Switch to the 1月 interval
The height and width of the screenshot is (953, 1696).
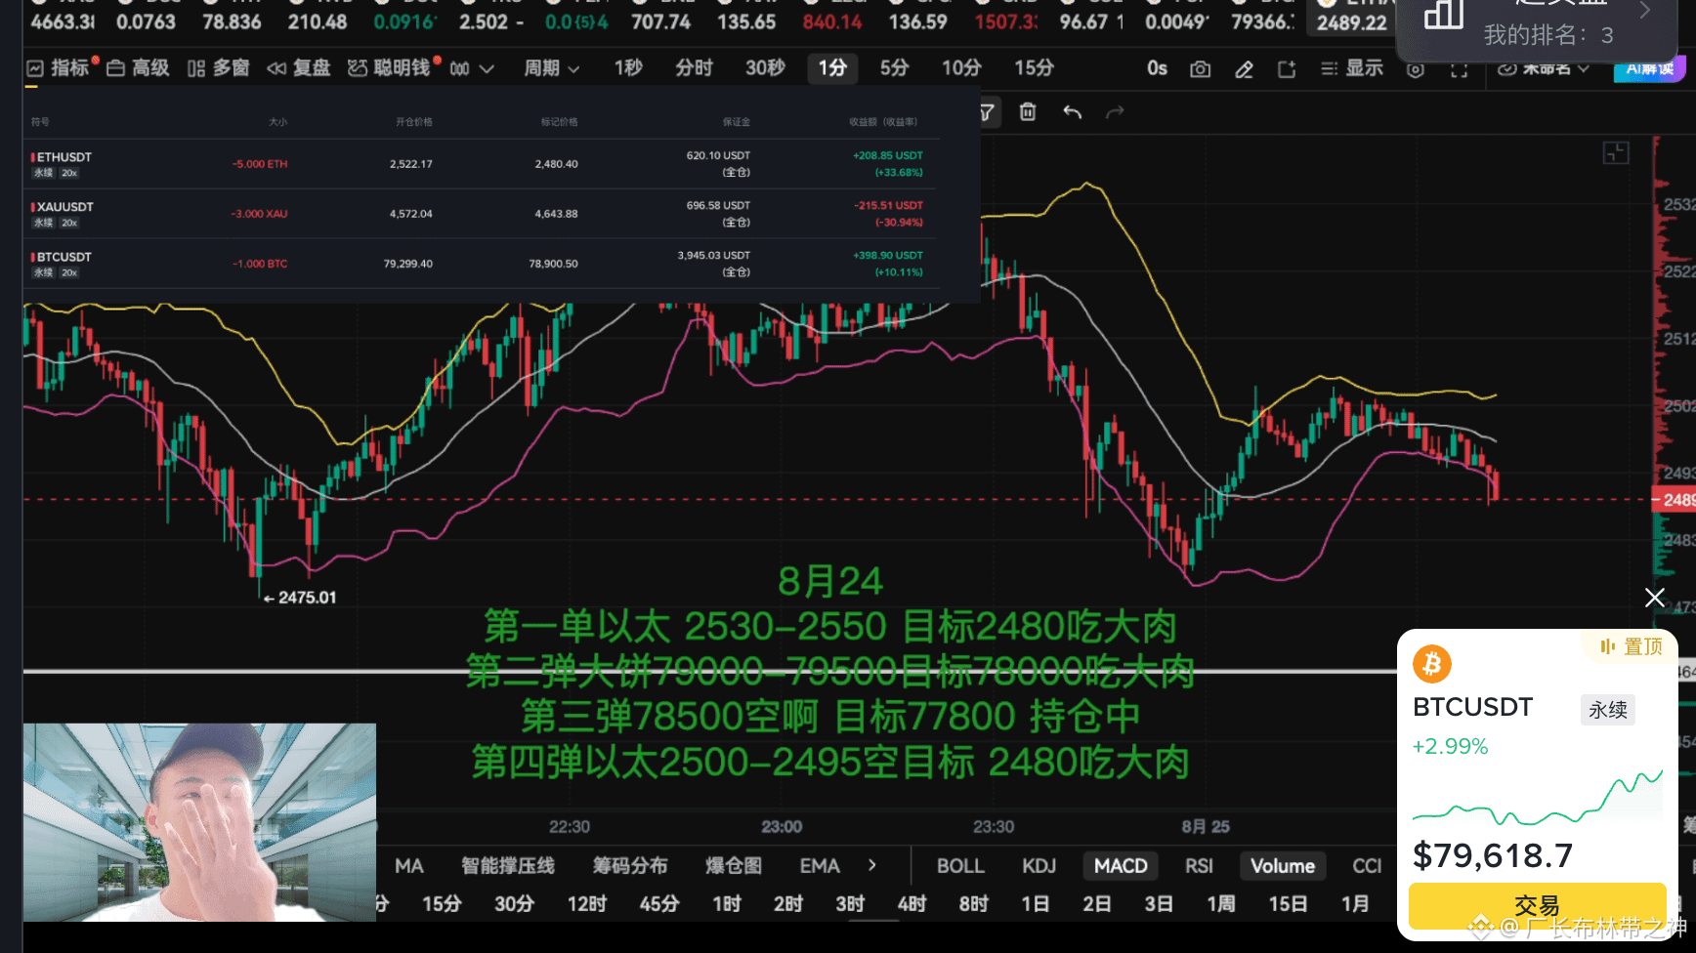[1355, 904]
